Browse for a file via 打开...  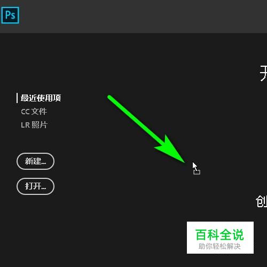click(x=35, y=186)
